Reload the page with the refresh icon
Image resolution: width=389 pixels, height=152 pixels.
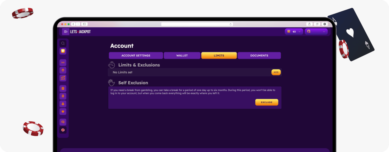click(x=231, y=24)
